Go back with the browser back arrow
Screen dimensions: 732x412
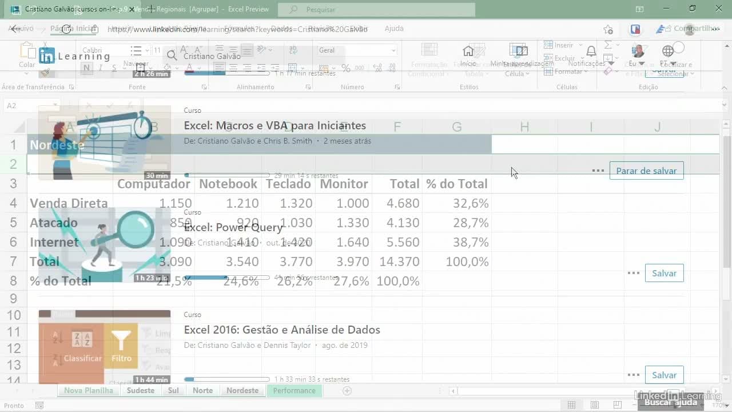tap(16, 29)
